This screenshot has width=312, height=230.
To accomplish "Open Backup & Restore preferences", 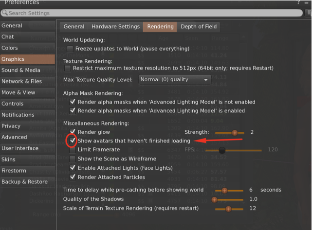I will coord(28,182).
